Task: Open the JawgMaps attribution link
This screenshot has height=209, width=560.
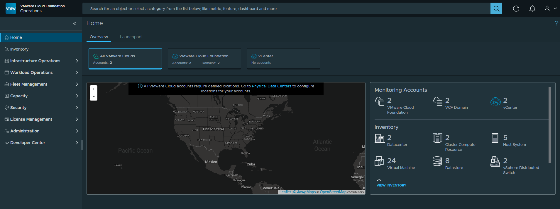Action: (304, 192)
